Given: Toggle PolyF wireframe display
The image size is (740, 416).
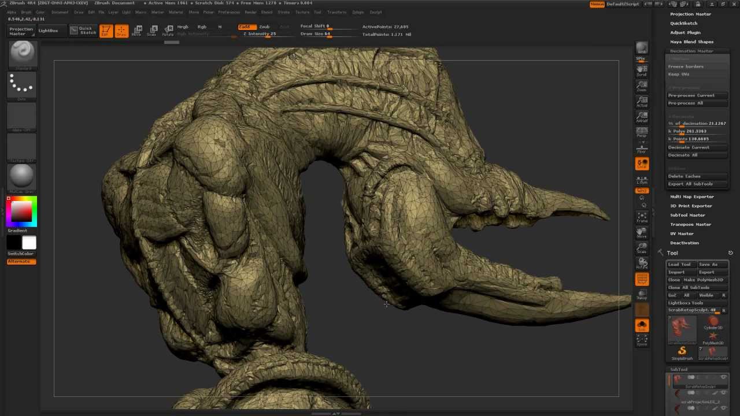Looking at the screenshot, I should pos(642,279).
